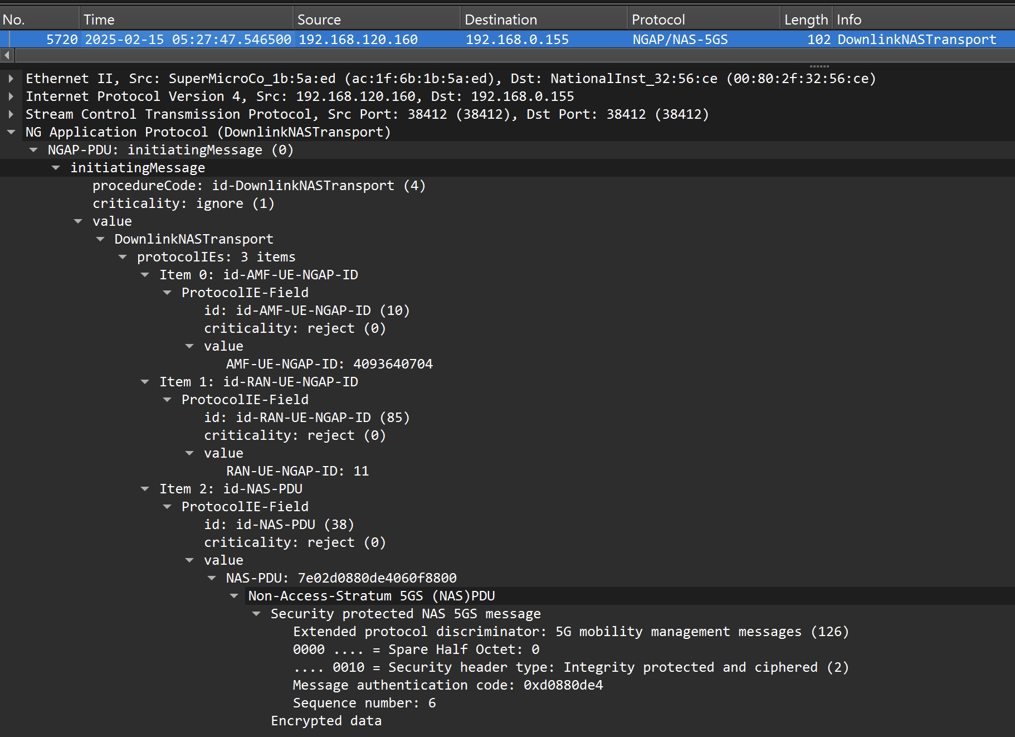1015x737 pixels.
Task: Select id: id-NAS-PDU (38) field
Action: click(x=279, y=525)
